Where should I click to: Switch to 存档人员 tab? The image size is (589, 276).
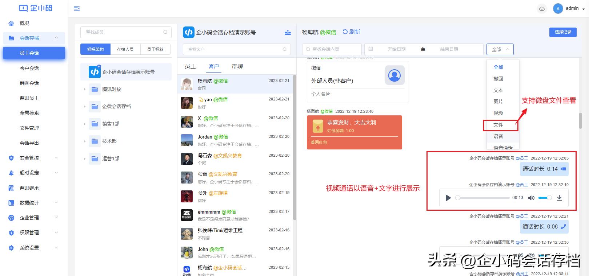pyautogui.click(x=125, y=49)
